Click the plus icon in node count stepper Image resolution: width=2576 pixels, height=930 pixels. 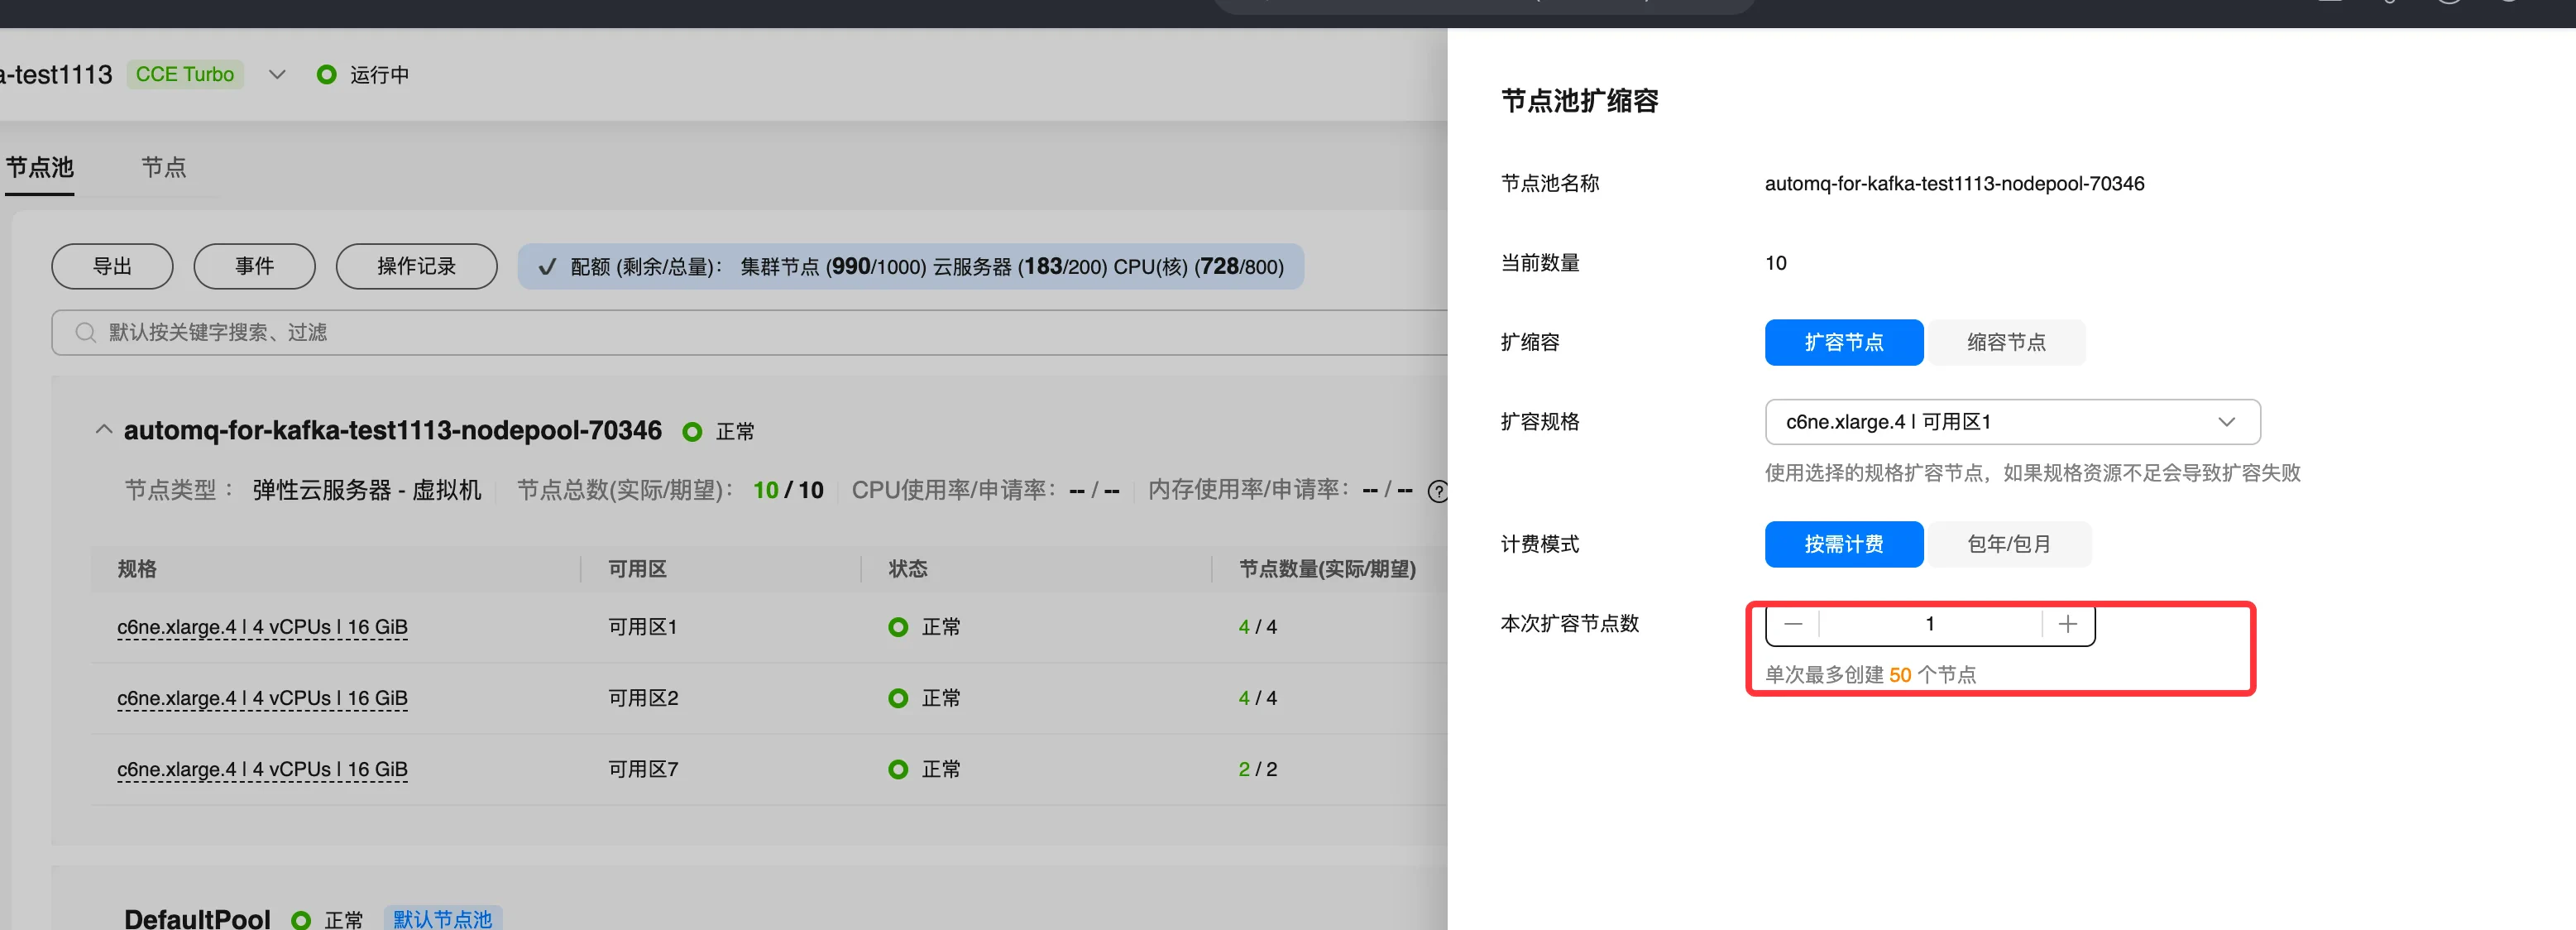(x=2067, y=624)
